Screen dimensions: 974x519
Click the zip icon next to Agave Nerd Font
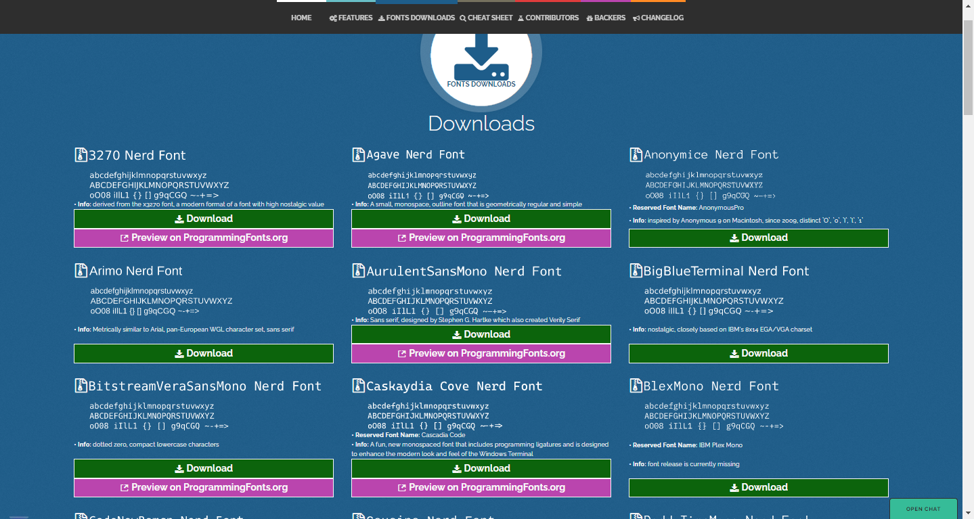(359, 155)
